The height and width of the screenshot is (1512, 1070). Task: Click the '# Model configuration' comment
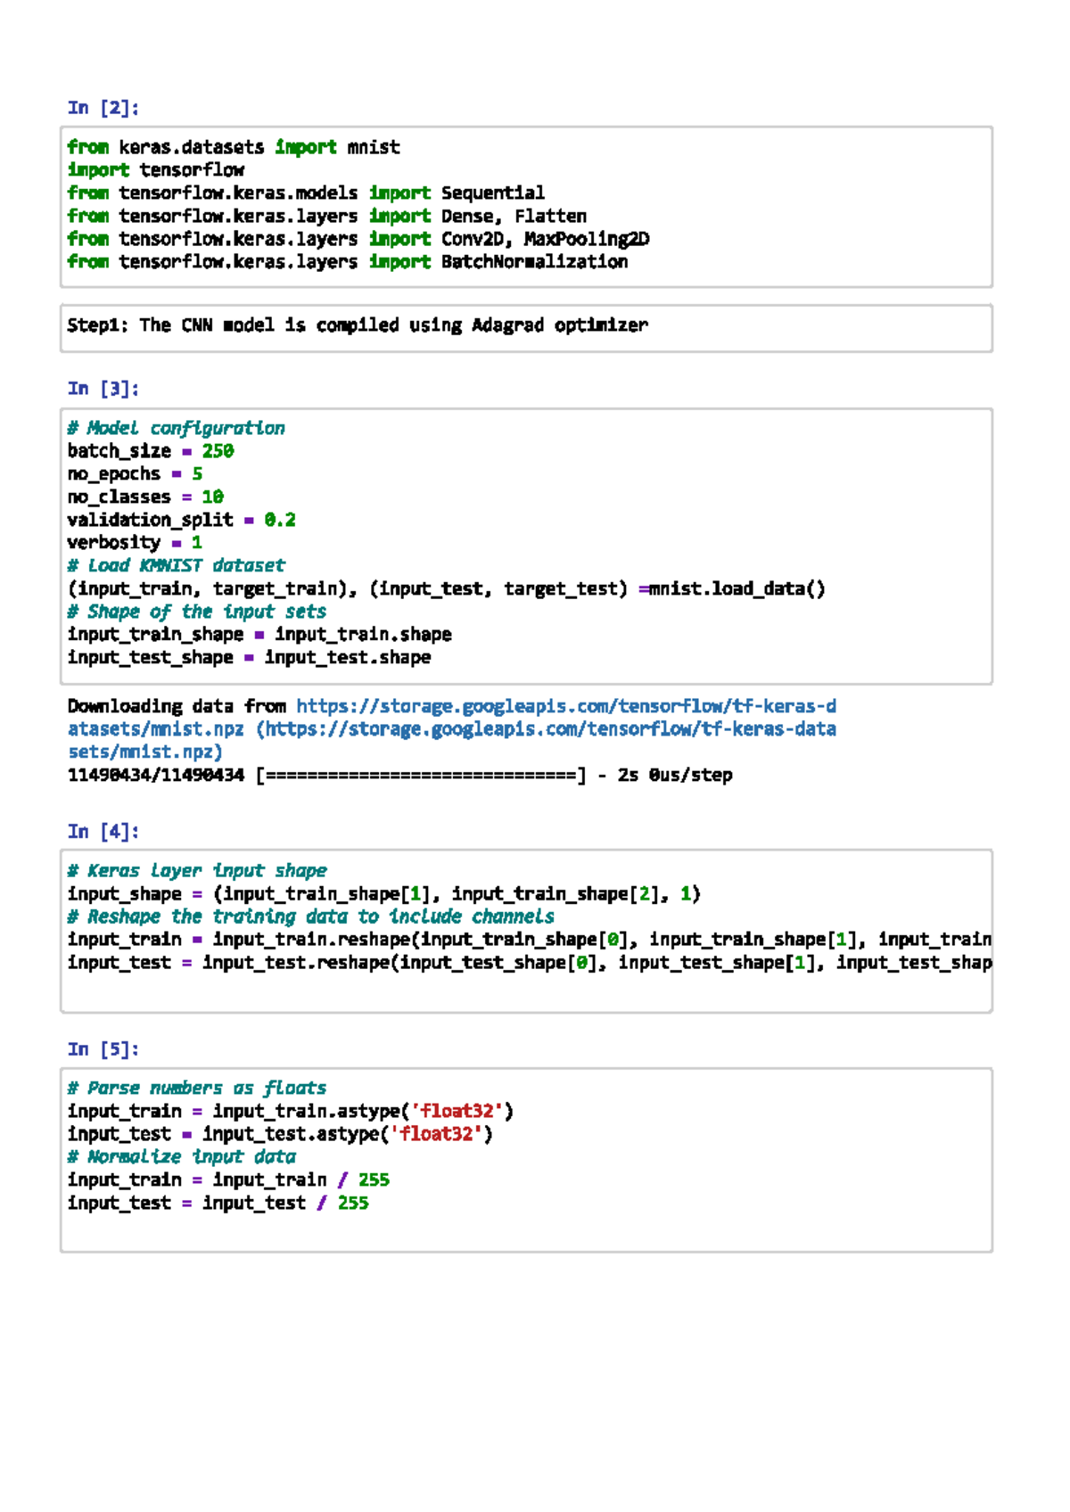pos(176,429)
